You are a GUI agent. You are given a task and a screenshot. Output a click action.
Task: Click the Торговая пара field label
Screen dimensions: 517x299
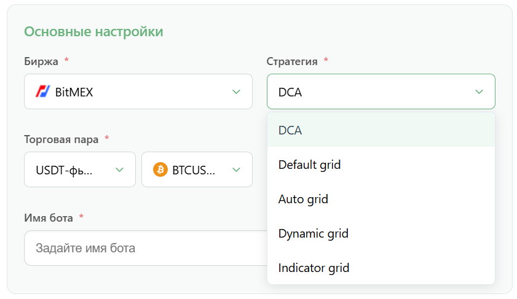tap(61, 139)
